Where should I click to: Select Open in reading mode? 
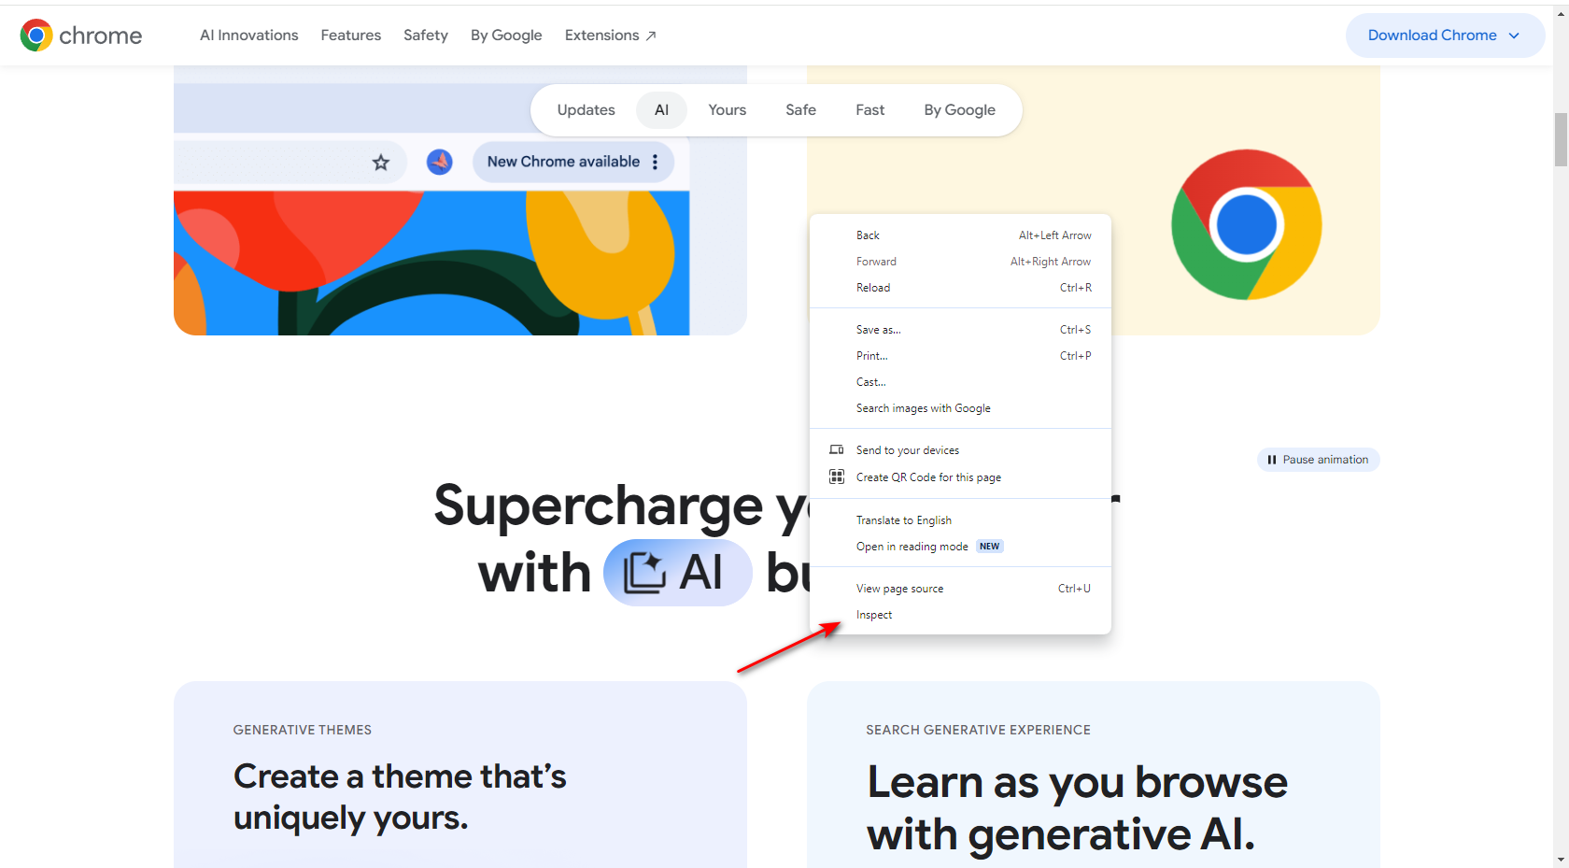(x=912, y=547)
